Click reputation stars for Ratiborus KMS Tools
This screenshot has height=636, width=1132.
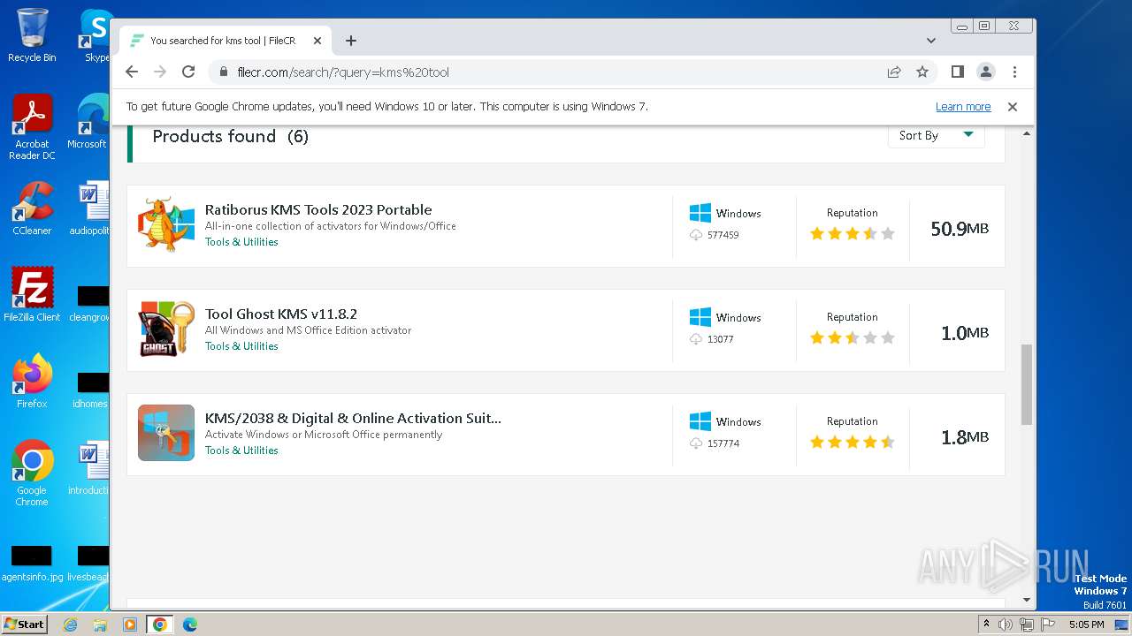coord(853,234)
